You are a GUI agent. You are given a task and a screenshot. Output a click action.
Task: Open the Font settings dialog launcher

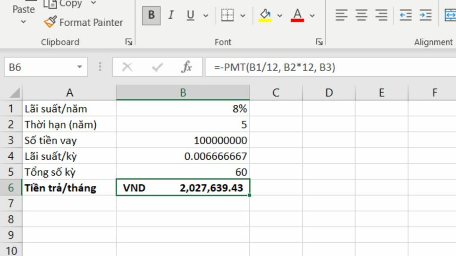320,42
